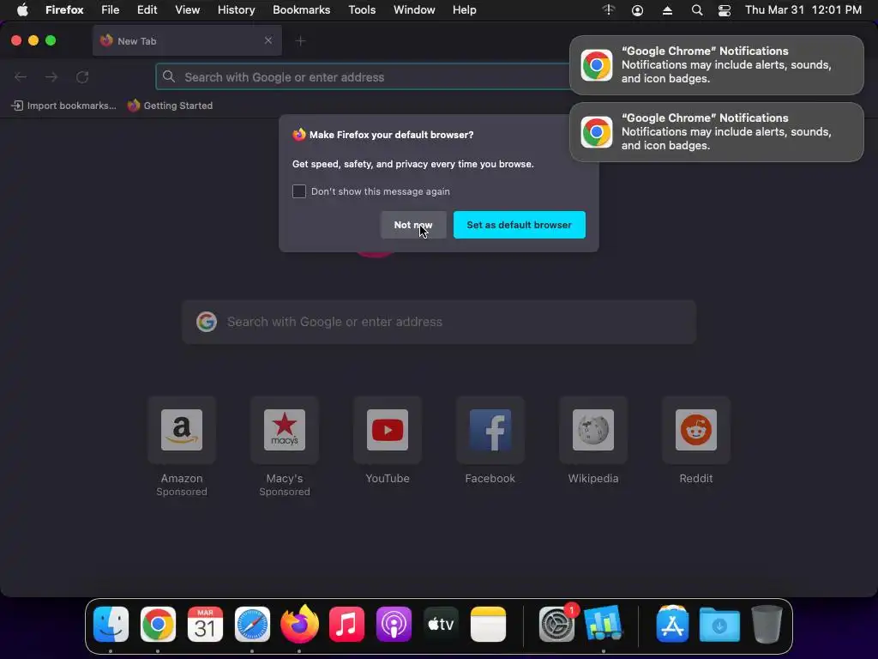878x659 pixels.
Task: Focus the top address bar
Action: pyautogui.click(x=363, y=77)
